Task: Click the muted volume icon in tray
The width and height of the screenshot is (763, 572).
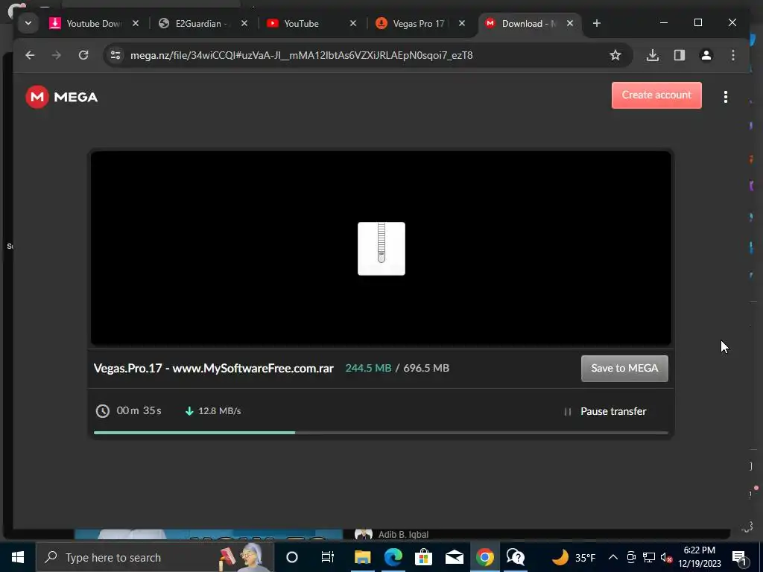Action: (x=666, y=557)
